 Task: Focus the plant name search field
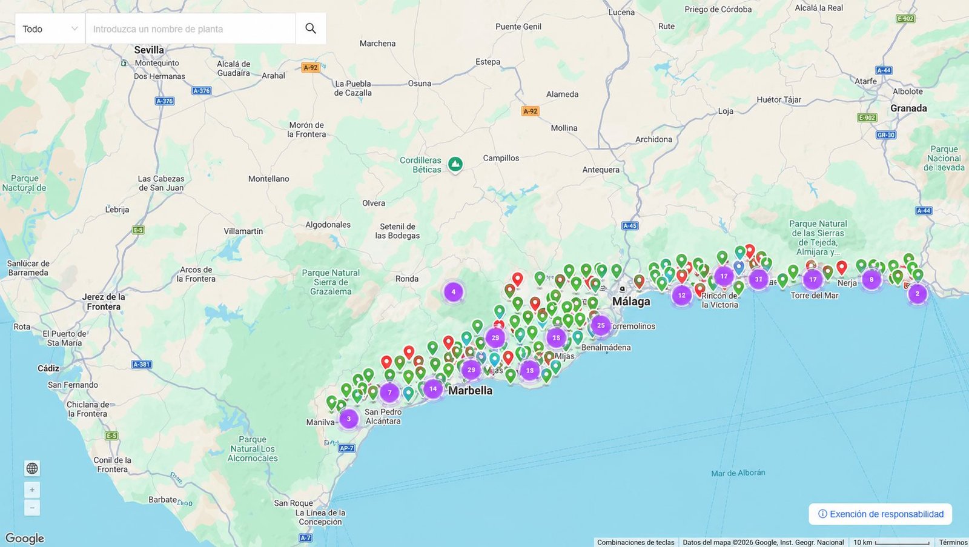[x=190, y=28]
